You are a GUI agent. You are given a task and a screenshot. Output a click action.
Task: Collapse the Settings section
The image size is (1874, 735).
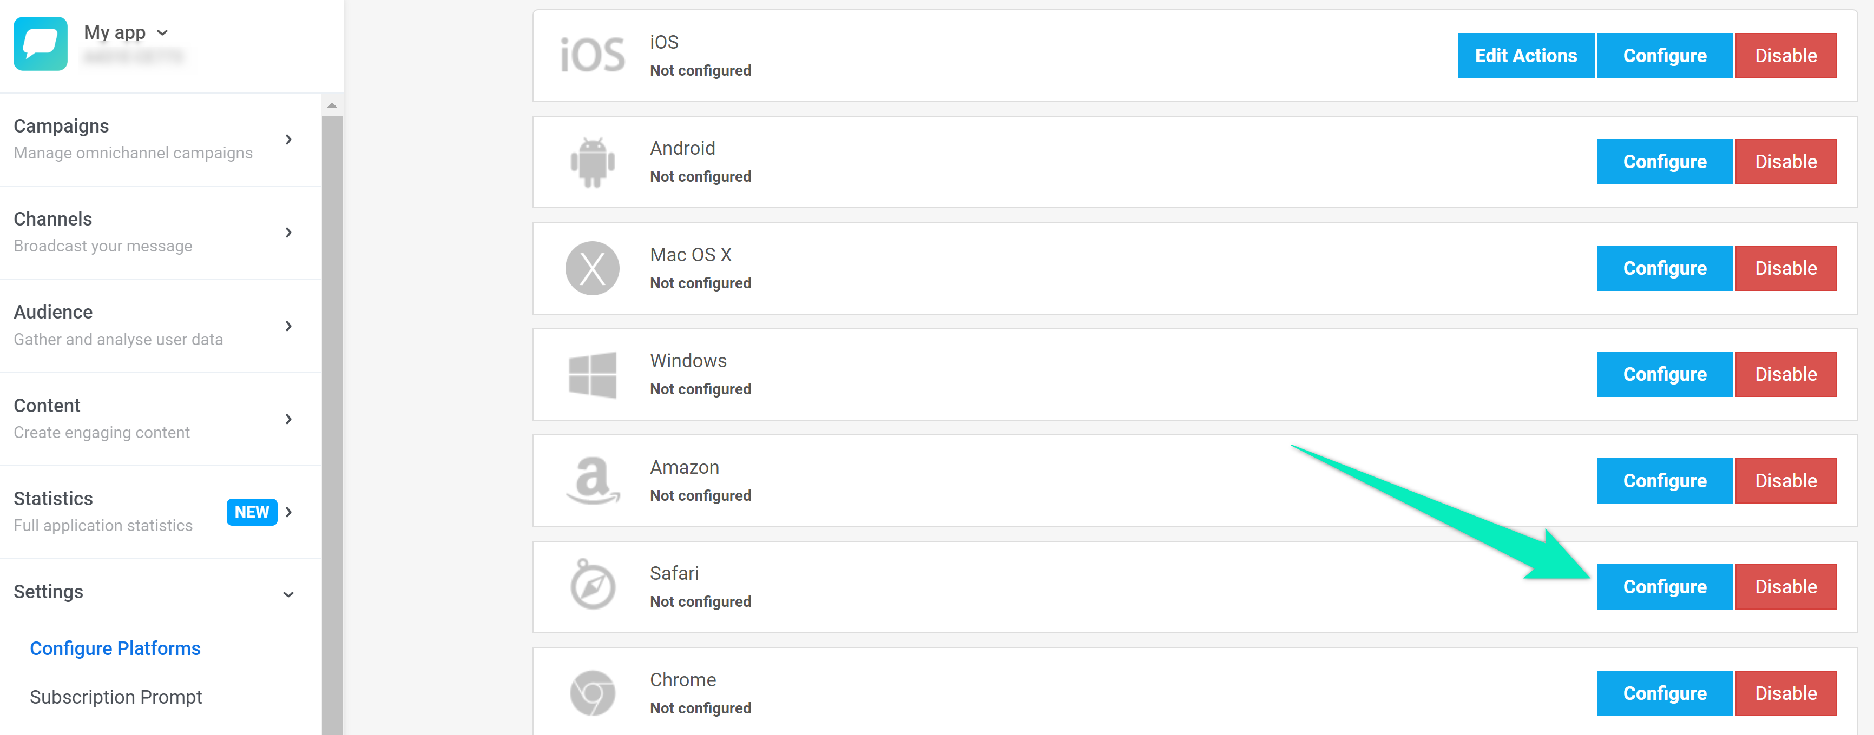pyautogui.click(x=153, y=592)
